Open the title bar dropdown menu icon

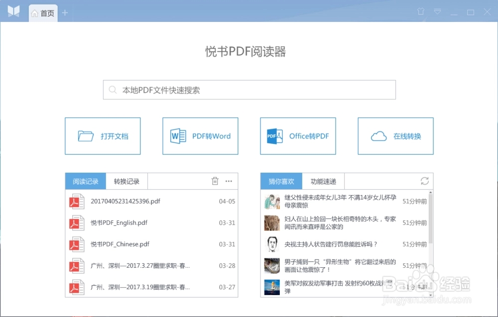coord(437,12)
